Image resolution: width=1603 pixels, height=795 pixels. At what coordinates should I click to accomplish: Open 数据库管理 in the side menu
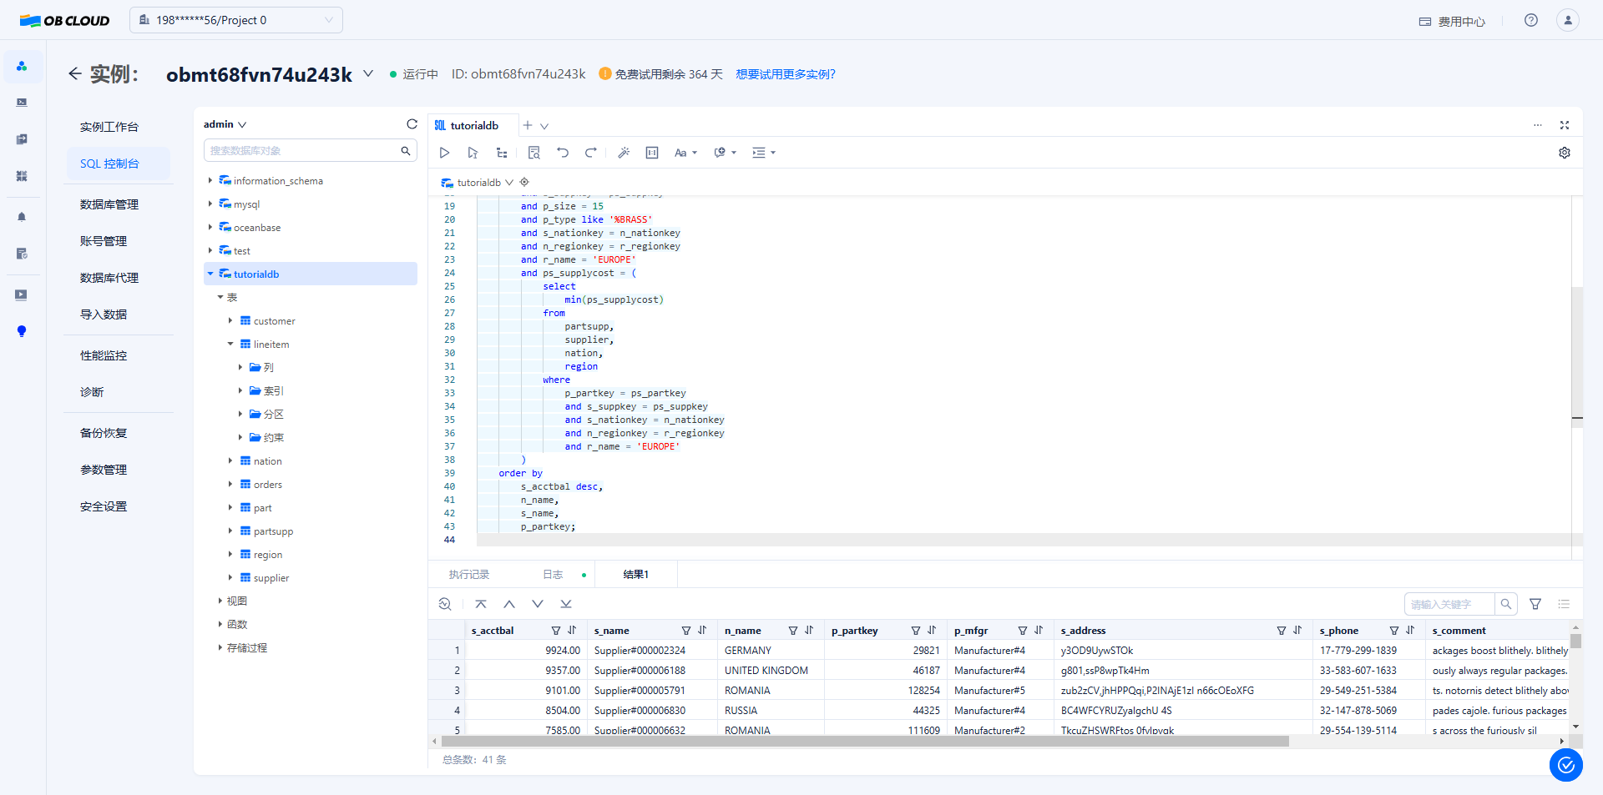[109, 204]
